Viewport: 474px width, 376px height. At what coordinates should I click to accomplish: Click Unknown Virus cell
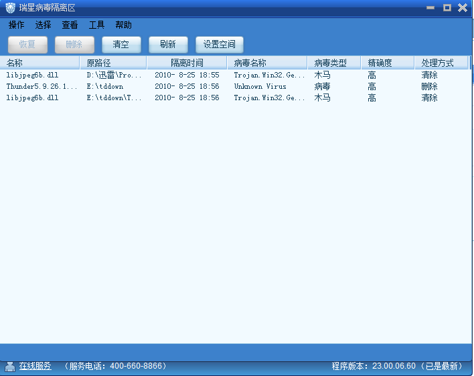pyautogui.click(x=260, y=87)
